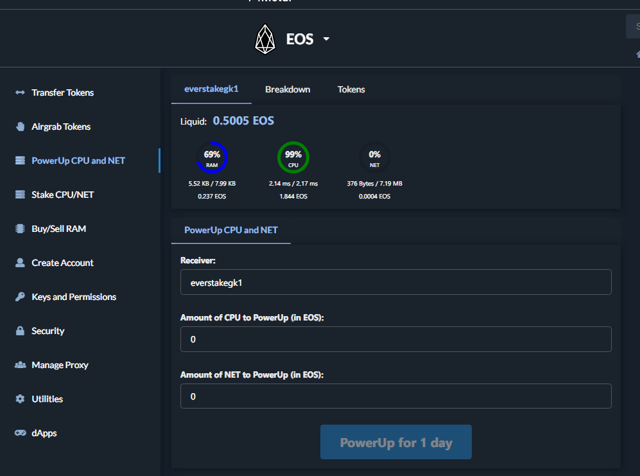Focus the Amount of CPU to PowerUp field
Screen dimensions: 640x476
point(395,339)
